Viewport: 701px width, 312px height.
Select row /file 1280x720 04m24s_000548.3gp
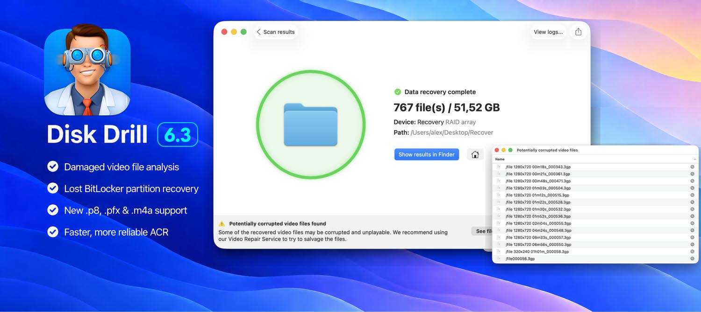click(x=595, y=230)
